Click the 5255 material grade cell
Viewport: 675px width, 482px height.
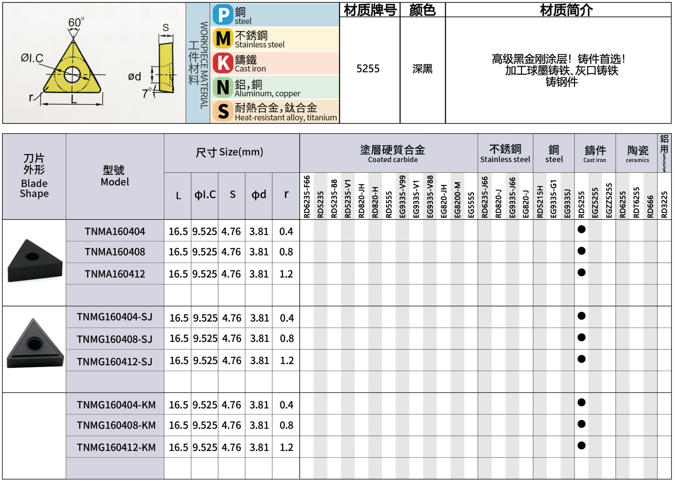pyautogui.click(x=368, y=69)
